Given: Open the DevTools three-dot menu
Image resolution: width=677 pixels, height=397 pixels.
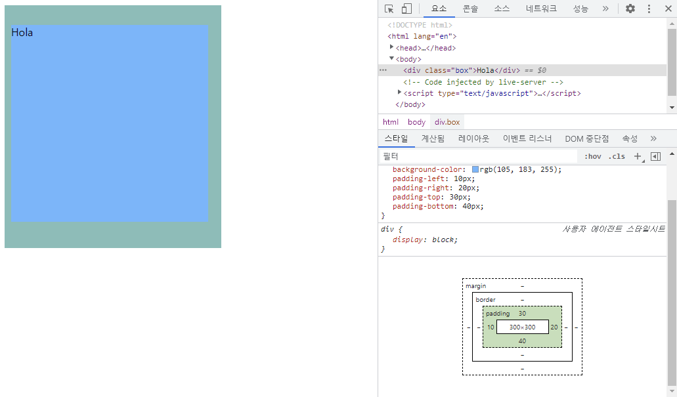Looking at the screenshot, I should (649, 9).
